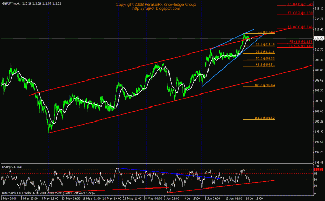
Task: Select the blue descending RSI trendline
Action: tap(169, 173)
